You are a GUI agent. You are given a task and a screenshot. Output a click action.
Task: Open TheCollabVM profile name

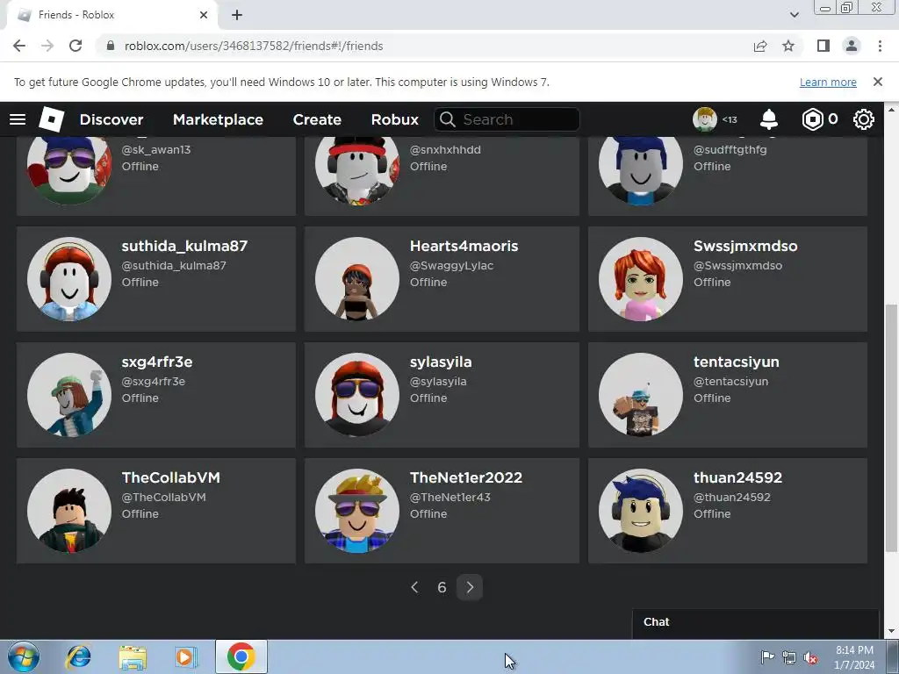tap(171, 477)
